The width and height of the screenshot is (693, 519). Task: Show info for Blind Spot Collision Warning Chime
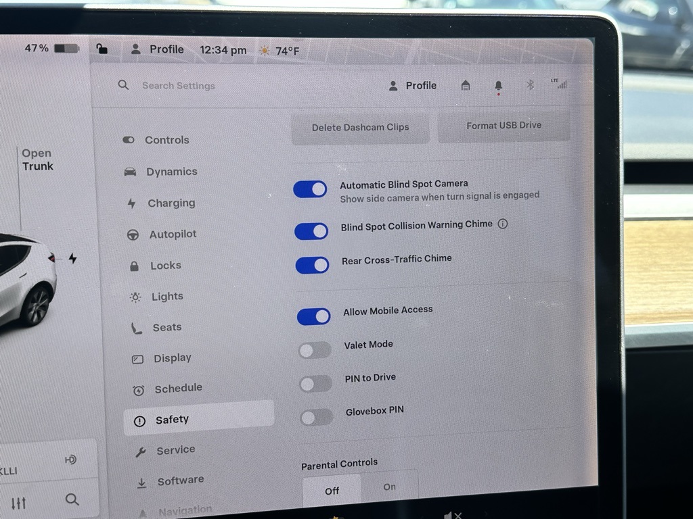pos(503,224)
